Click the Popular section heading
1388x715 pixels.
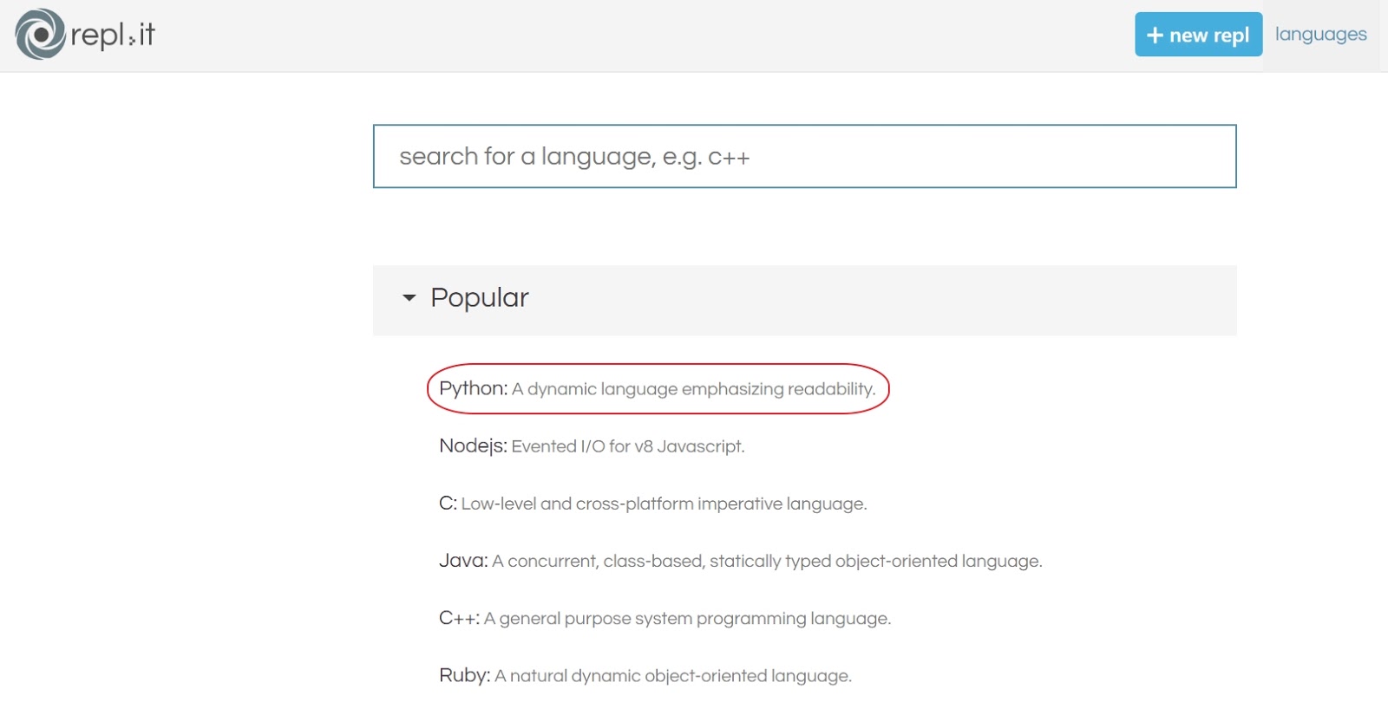480,298
